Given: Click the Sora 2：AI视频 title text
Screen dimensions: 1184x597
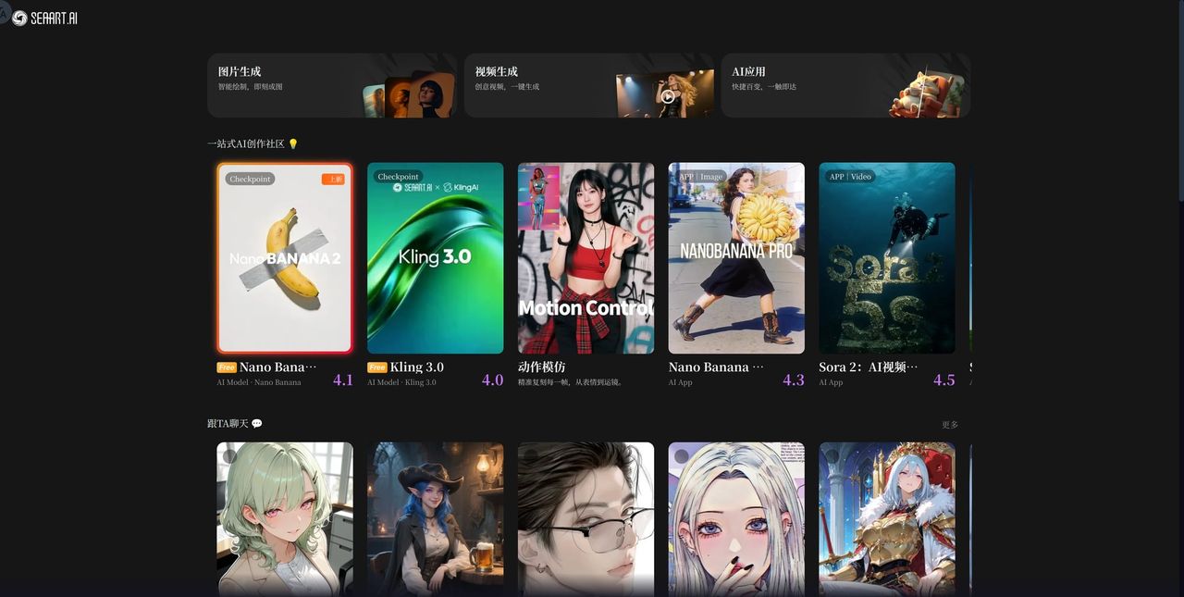Looking at the screenshot, I should [x=868, y=367].
